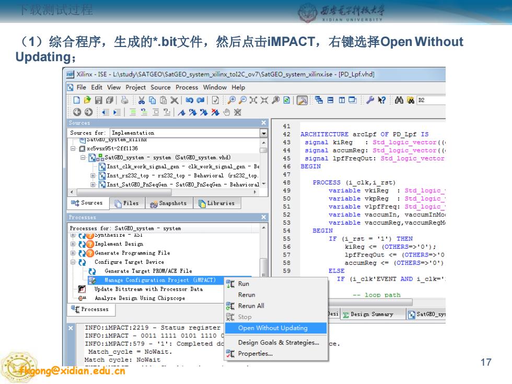The width and height of the screenshot is (512, 384).
Task: Cut selection with the scissors icon
Action: coord(142,100)
